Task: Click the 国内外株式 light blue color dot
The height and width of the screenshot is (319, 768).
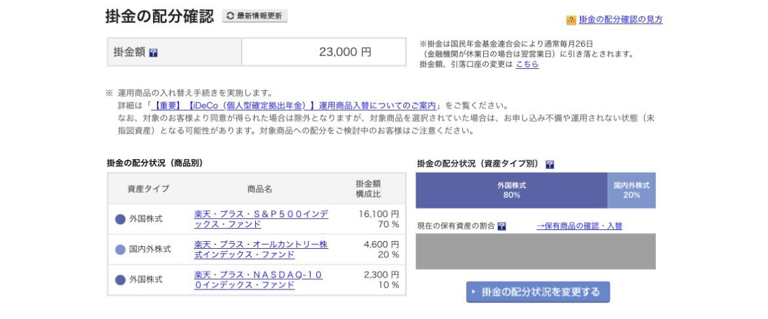Action: click(120, 250)
